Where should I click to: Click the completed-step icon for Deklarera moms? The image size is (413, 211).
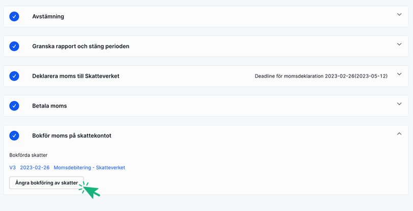pyautogui.click(x=14, y=76)
